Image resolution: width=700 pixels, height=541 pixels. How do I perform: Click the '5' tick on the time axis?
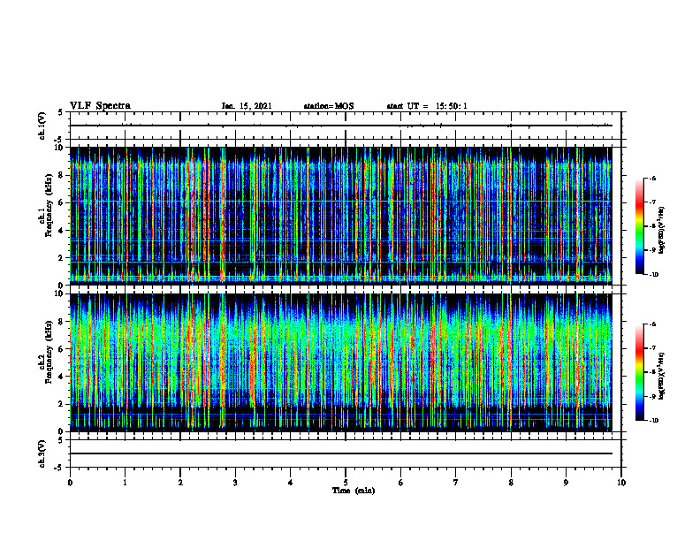tap(346, 483)
